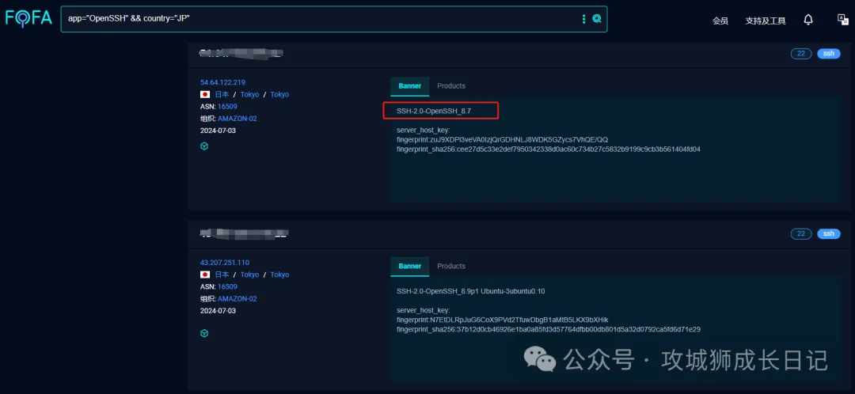Open the notifications bell

[808, 20]
